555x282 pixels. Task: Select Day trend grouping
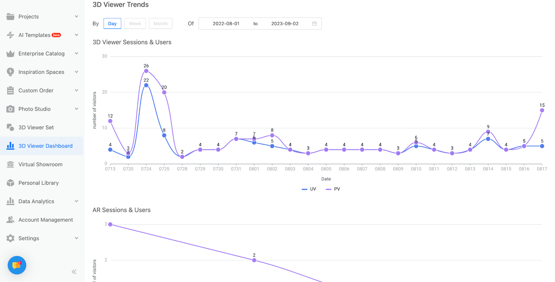(112, 24)
